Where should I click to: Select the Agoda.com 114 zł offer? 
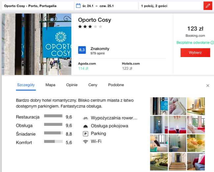click(x=87, y=66)
